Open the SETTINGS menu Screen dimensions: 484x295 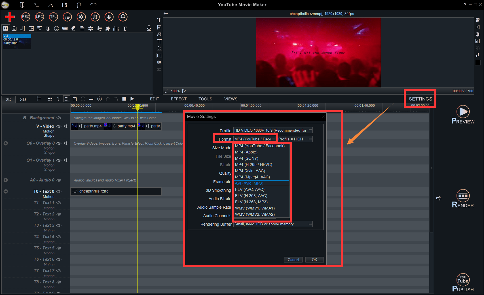click(420, 99)
